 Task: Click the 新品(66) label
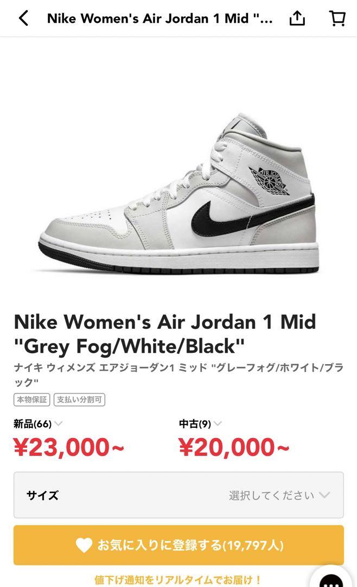tap(33, 424)
